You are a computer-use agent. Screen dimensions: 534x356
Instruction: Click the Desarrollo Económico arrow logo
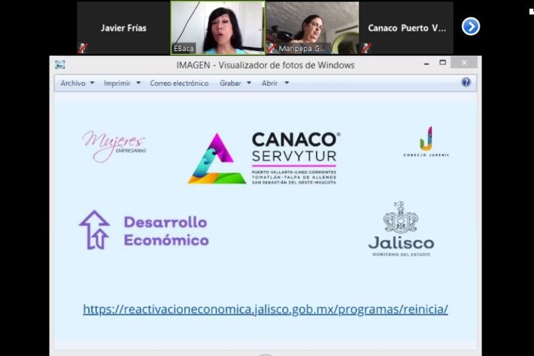[94, 230]
